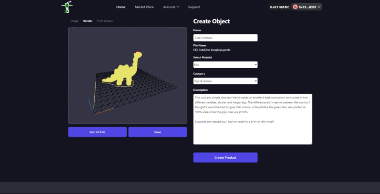
Task: Open the Category dropdown
Action: [225, 81]
